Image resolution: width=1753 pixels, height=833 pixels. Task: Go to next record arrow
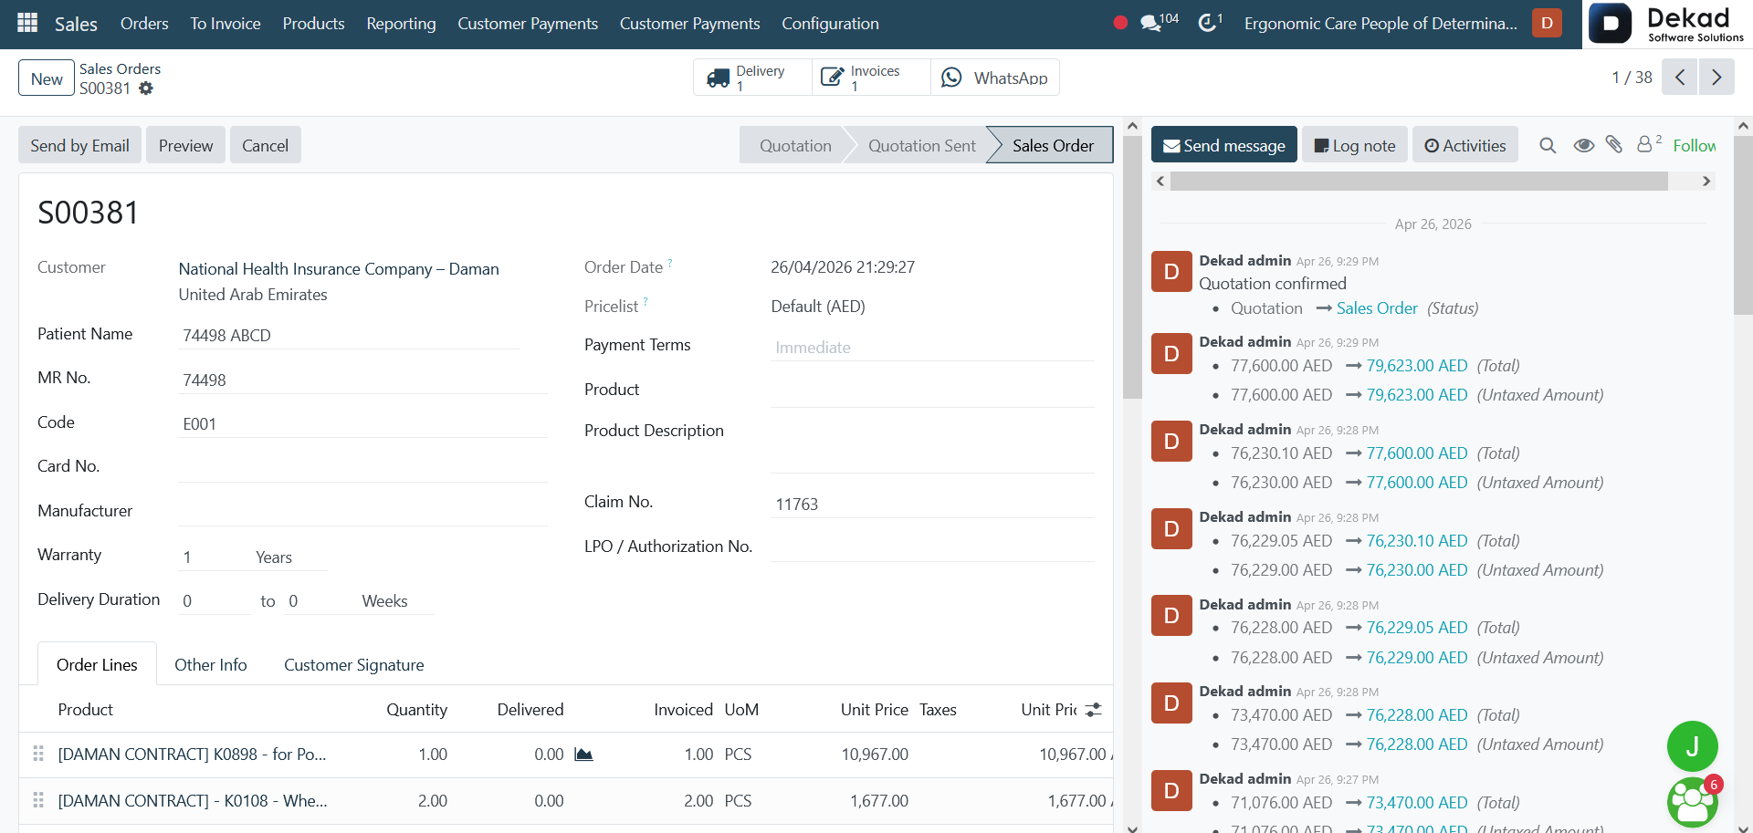pos(1716,78)
